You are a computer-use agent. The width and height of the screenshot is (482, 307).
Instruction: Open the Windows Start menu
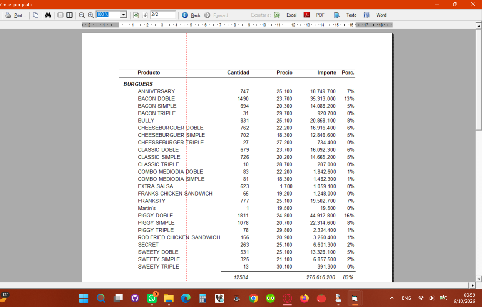(84, 298)
